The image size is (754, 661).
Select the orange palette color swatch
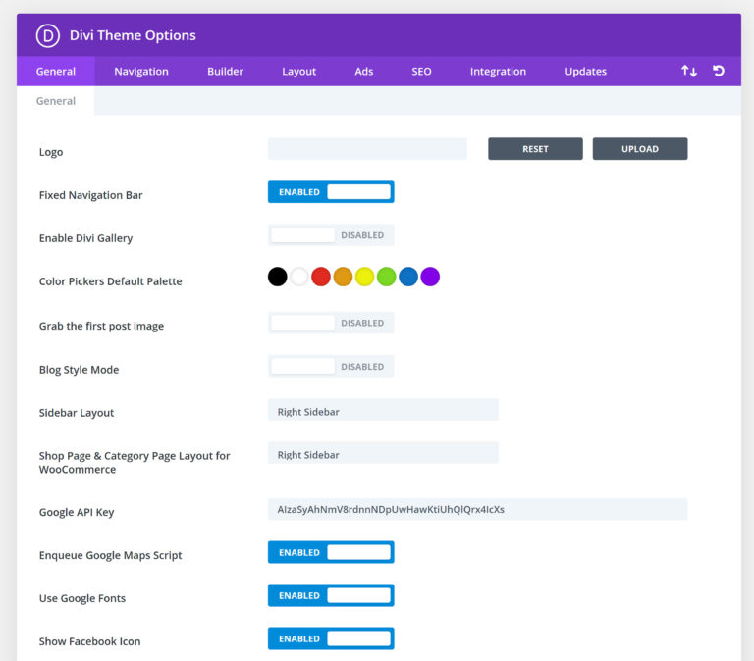(343, 277)
